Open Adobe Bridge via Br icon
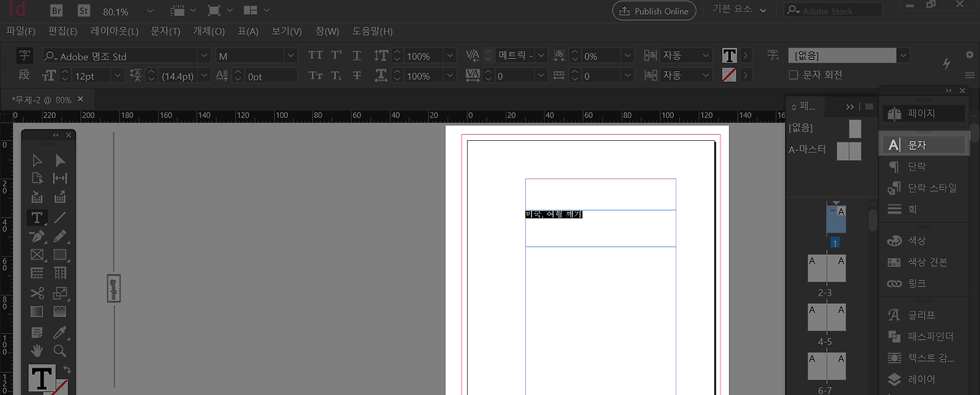This screenshot has height=395, width=980. point(57,11)
